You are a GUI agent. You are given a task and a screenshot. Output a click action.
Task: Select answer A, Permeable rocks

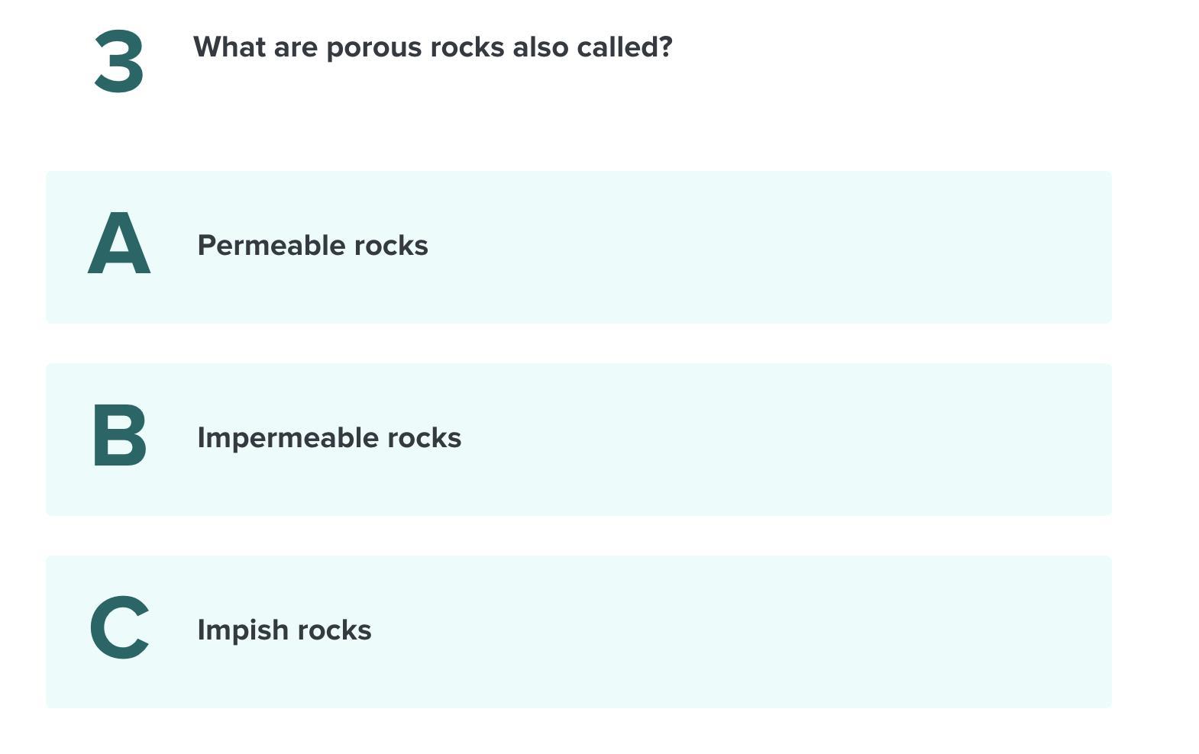click(x=578, y=246)
